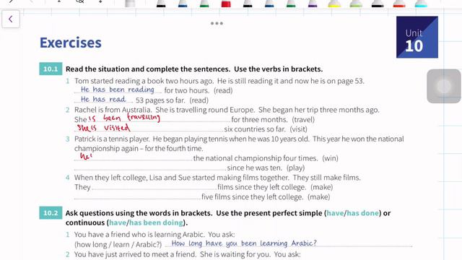Click the blank before 'the national championship four times'

[133, 157]
